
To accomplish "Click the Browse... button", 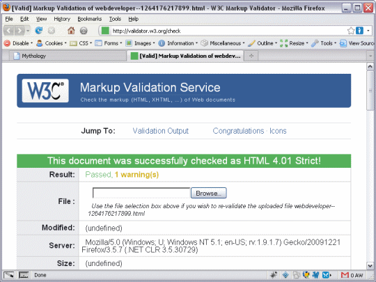I will pyautogui.click(x=209, y=193).
